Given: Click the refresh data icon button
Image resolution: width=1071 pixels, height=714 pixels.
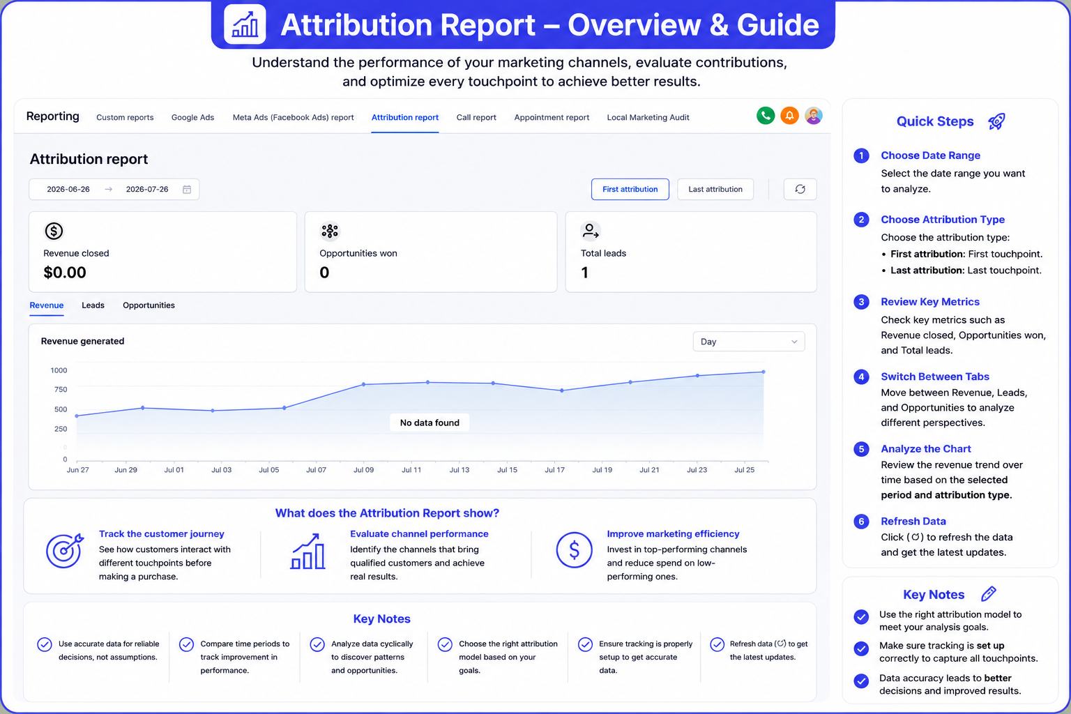Looking at the screenshot, I should pyautogui.click(x=800, y=189).
